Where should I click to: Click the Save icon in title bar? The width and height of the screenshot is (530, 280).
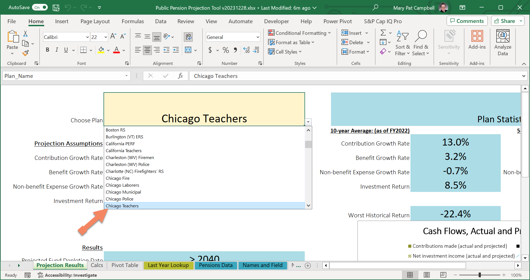[x=56, y=8]
